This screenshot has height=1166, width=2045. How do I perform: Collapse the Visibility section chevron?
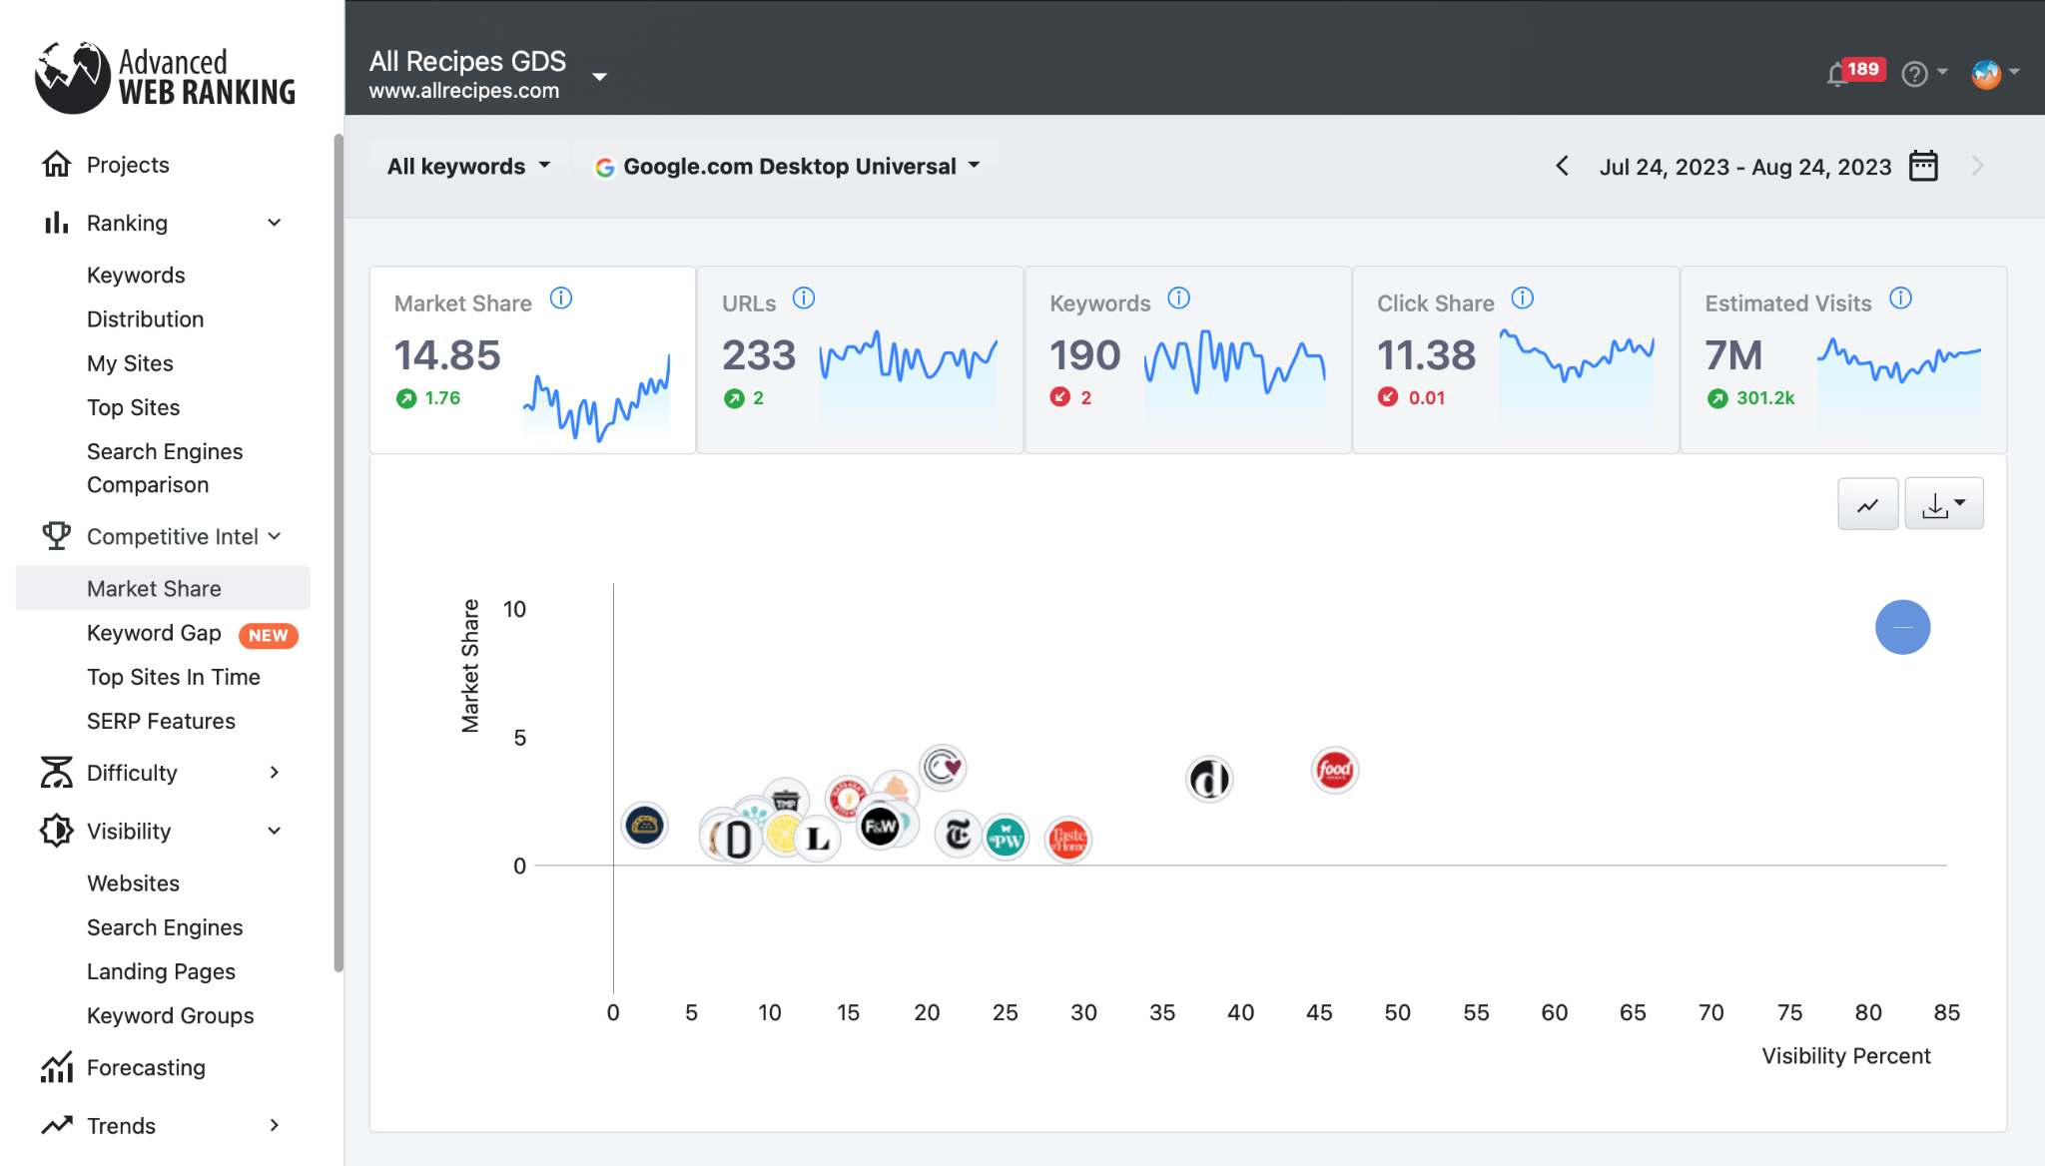coord(275,831)
